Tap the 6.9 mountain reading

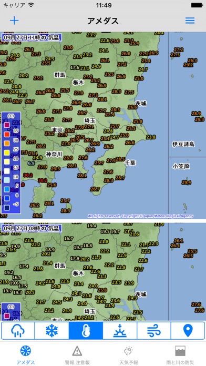click(31, 163)
